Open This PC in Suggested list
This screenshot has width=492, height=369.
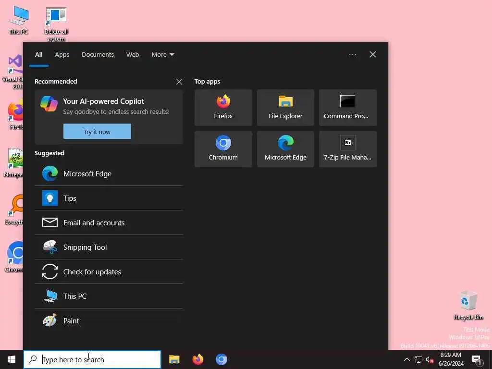tap(109, 296)
